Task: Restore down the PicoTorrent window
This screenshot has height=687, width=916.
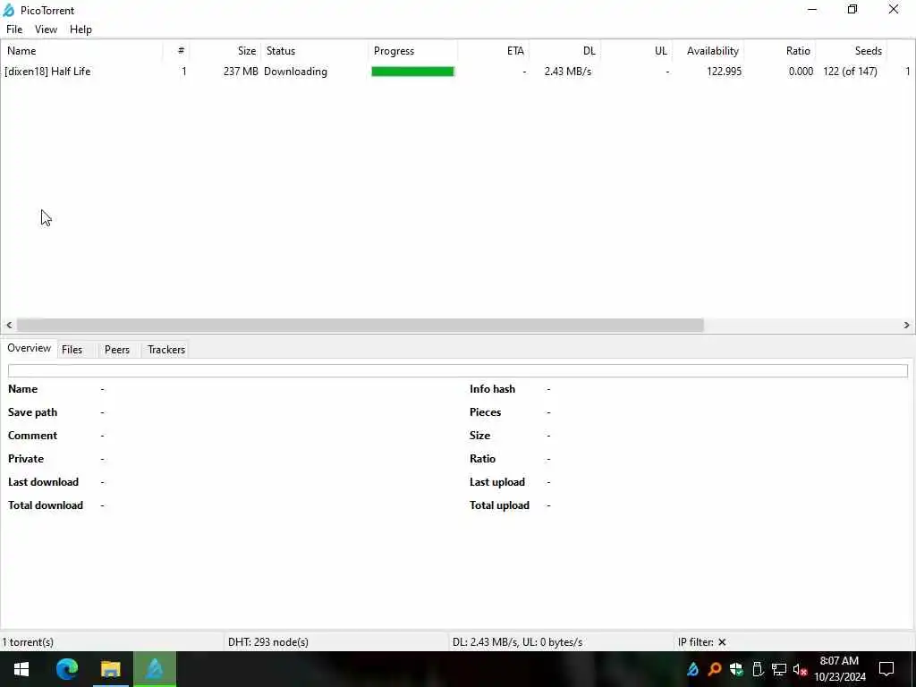Action: pos(852,10)
